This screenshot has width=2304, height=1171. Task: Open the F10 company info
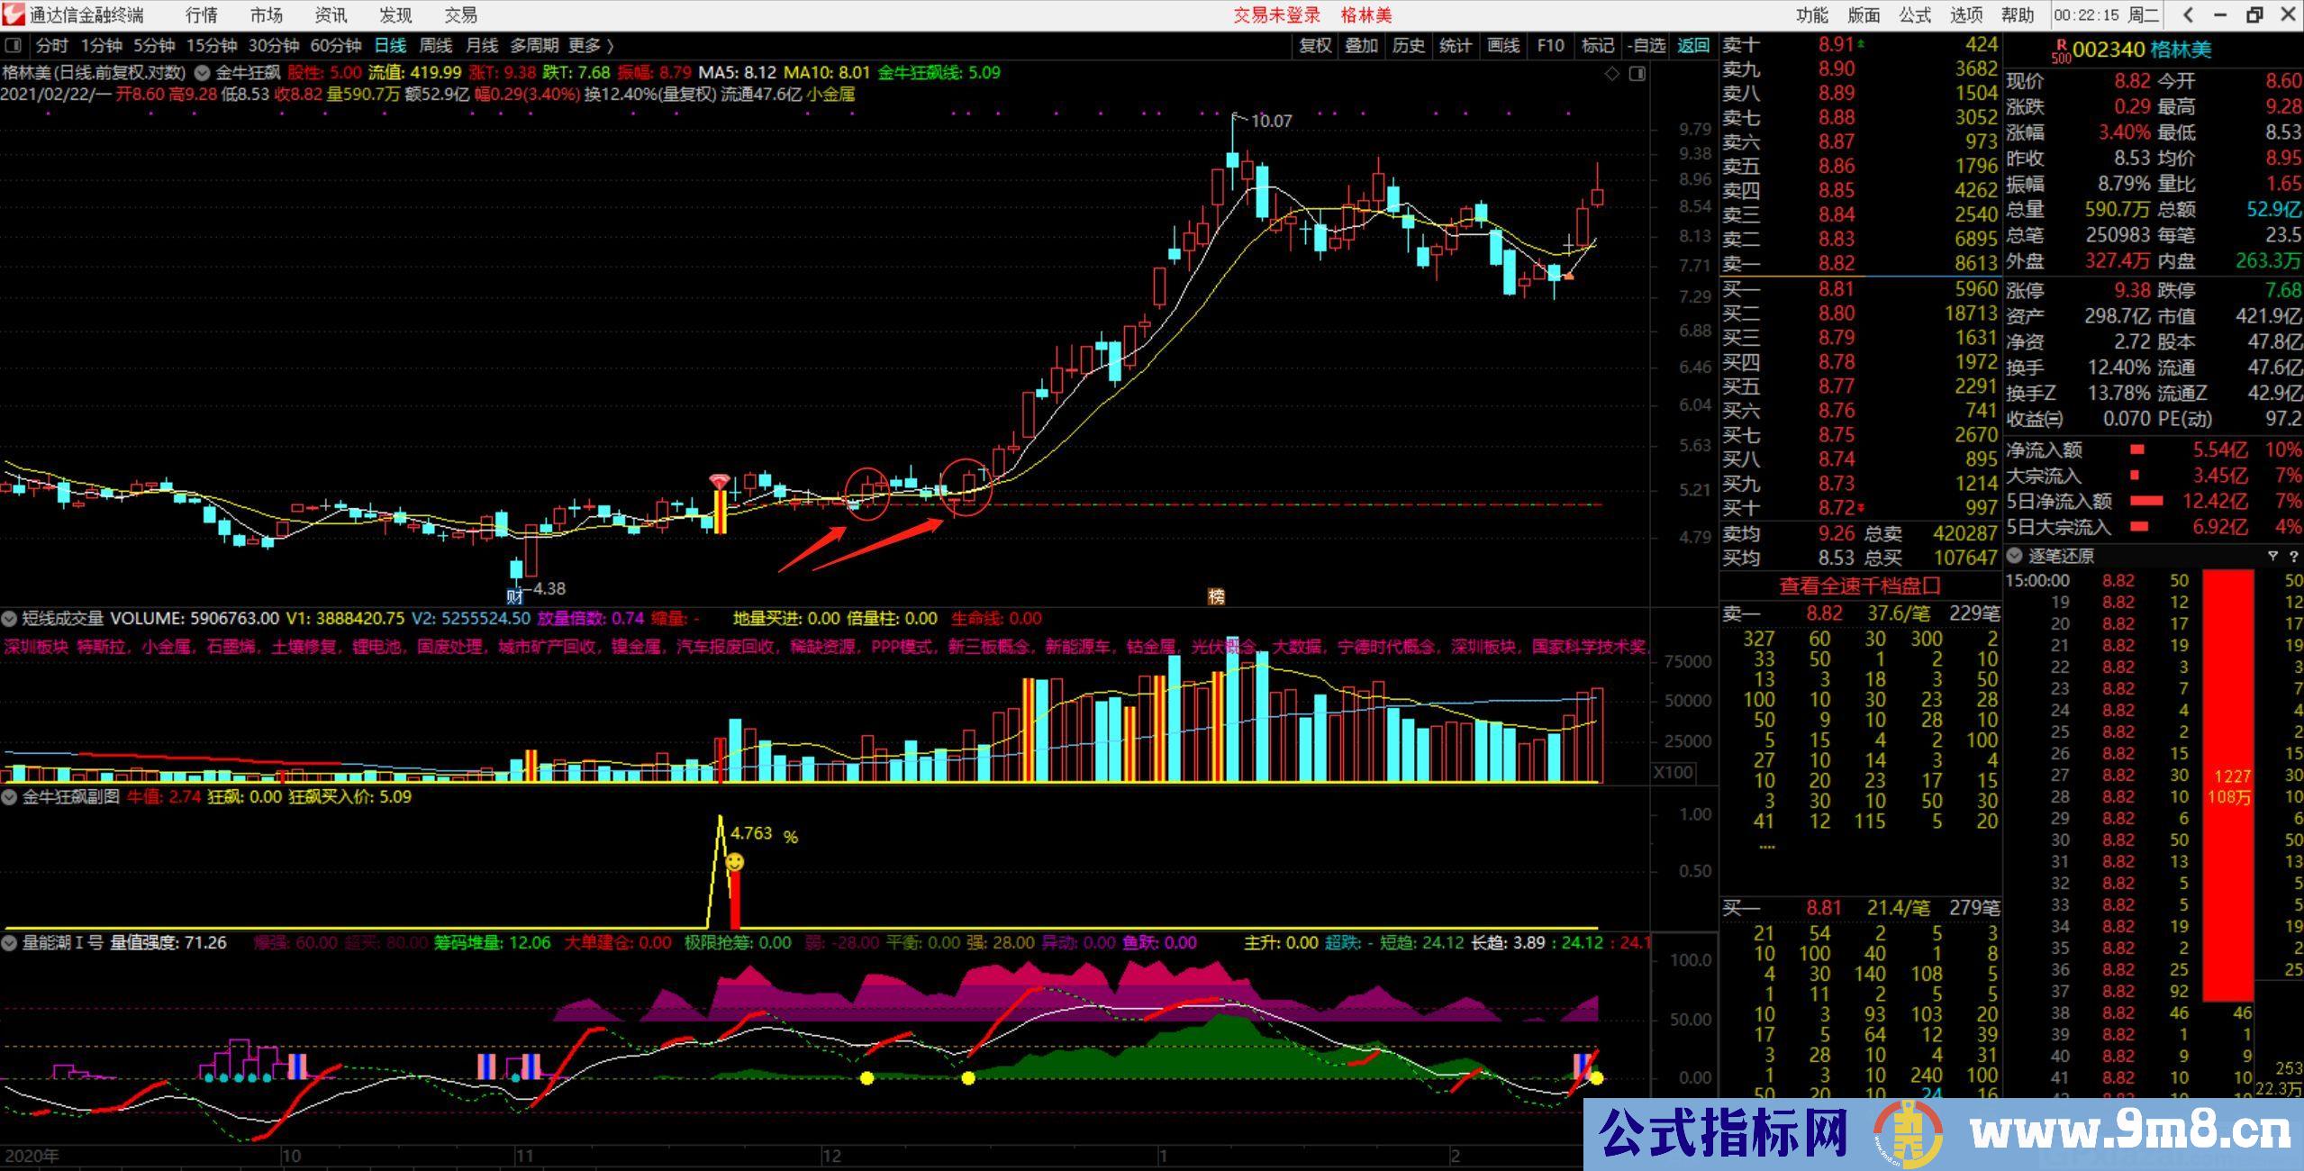pos(1551,45)
